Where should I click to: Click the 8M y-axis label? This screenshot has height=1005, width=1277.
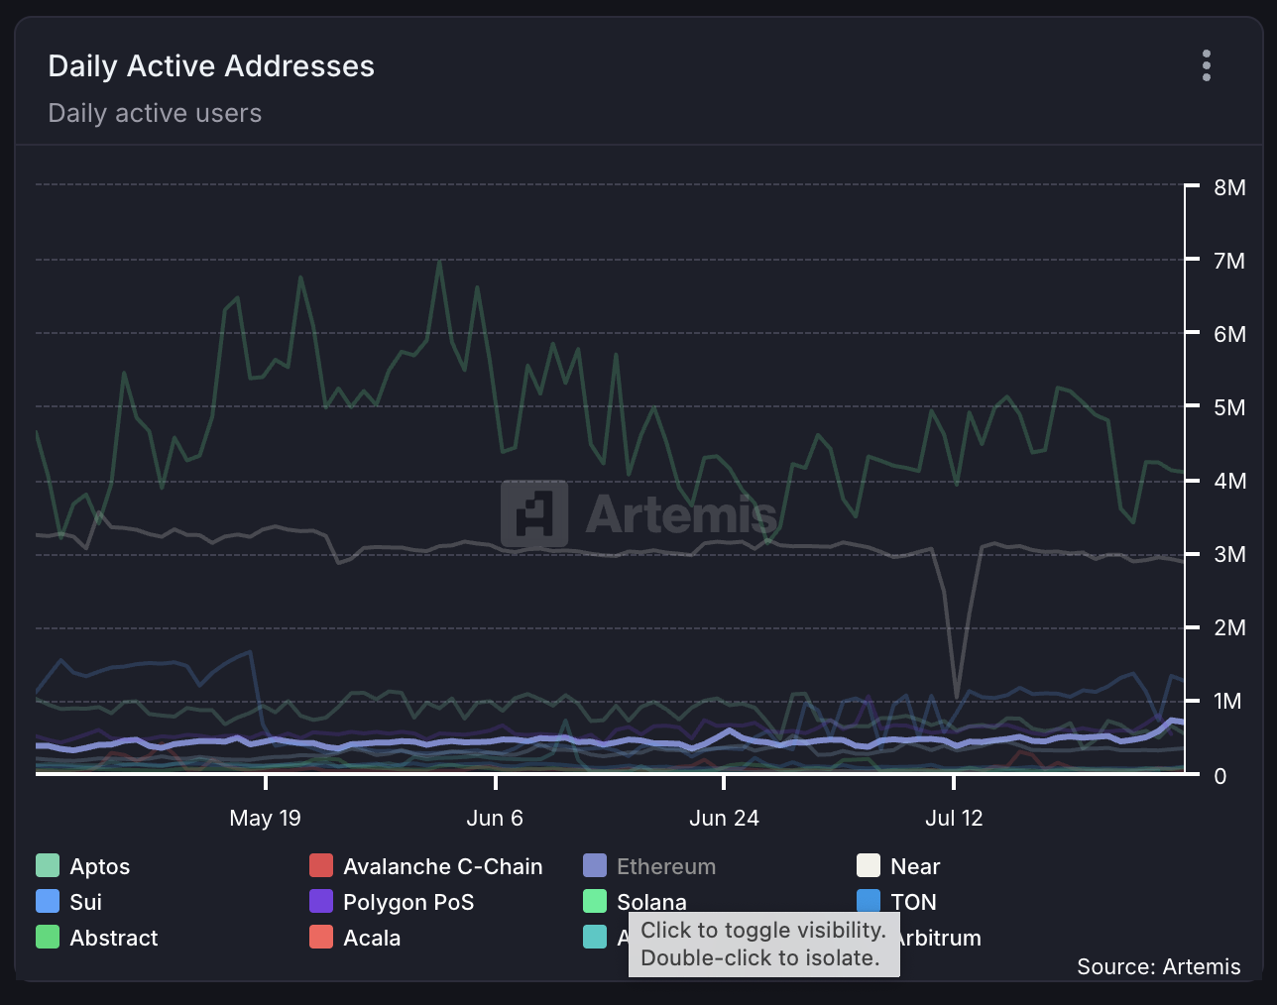(1229, 188)
